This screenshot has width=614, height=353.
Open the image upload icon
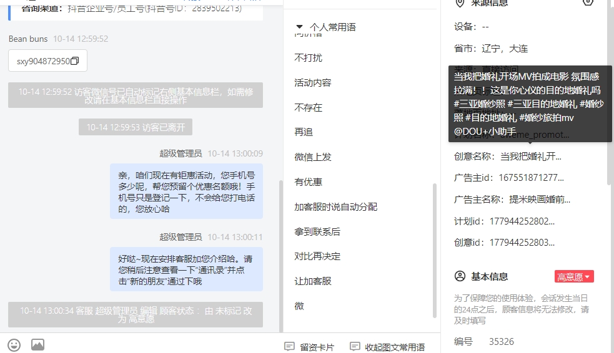37,345
